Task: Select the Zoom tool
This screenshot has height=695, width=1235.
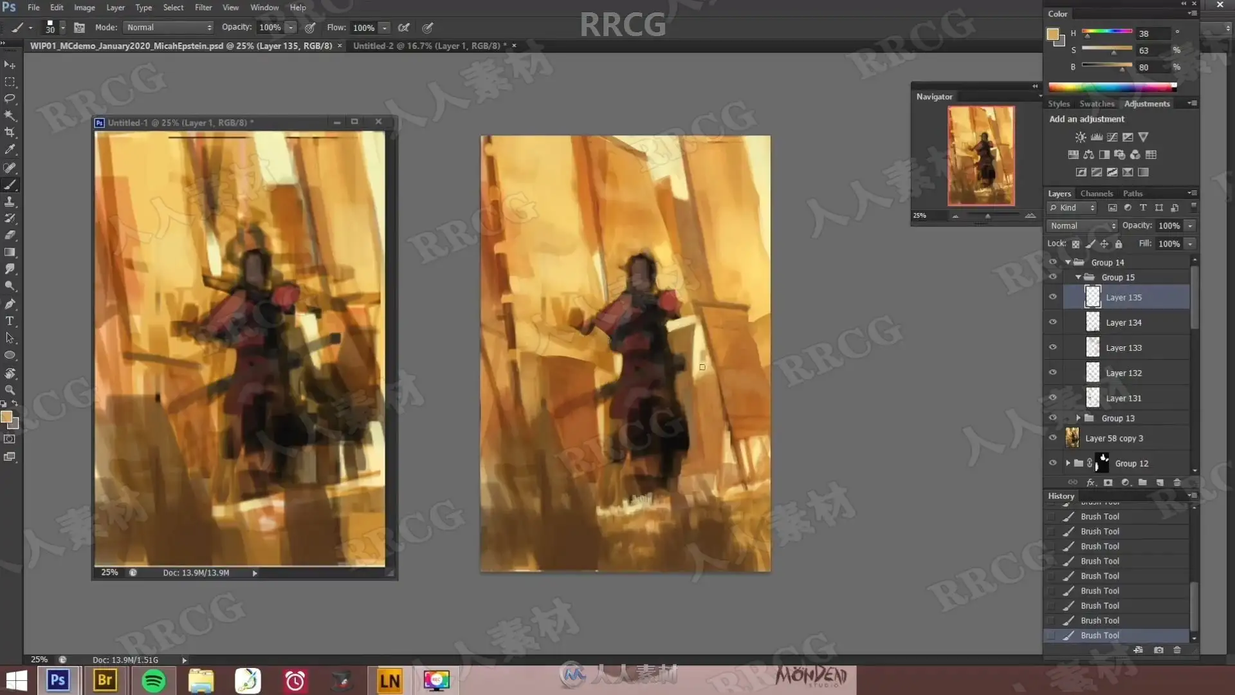Action: [x=10, y=390]
